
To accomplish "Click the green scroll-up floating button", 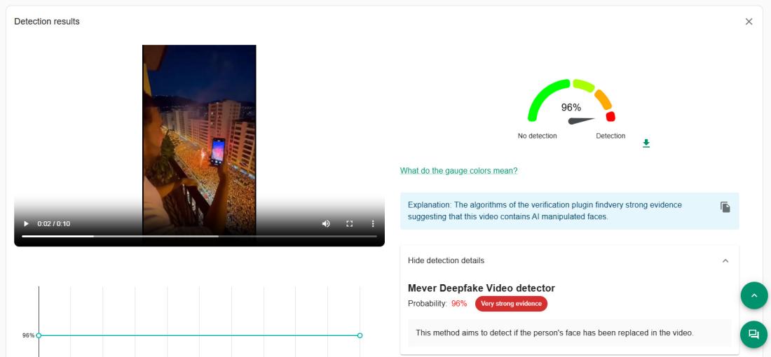I will pyautogui.click(x=754, y=296).
